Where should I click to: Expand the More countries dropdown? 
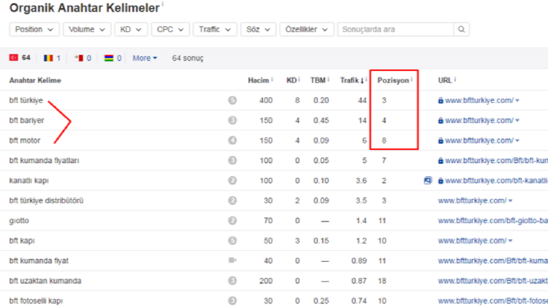click(x=144, y=58)
